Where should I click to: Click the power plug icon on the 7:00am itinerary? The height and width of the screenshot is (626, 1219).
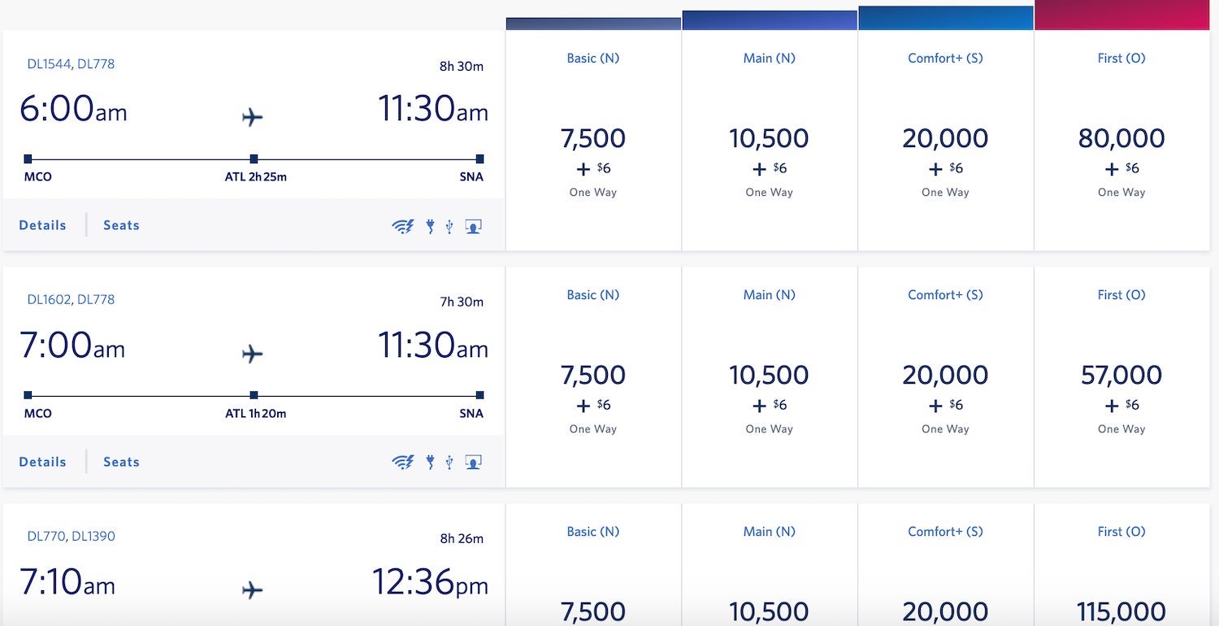[x=430, y=462]
